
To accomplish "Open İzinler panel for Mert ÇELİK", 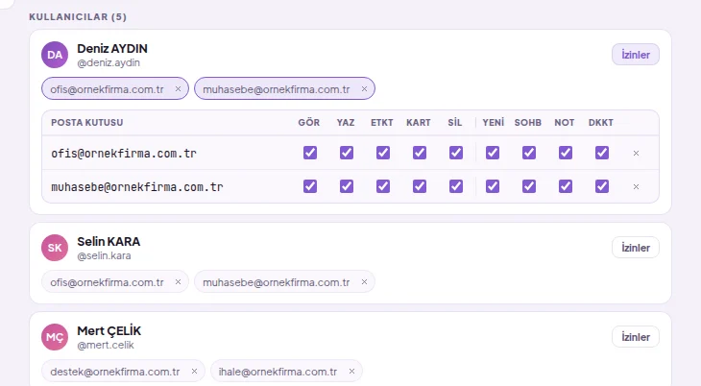I will click(636, 337).
